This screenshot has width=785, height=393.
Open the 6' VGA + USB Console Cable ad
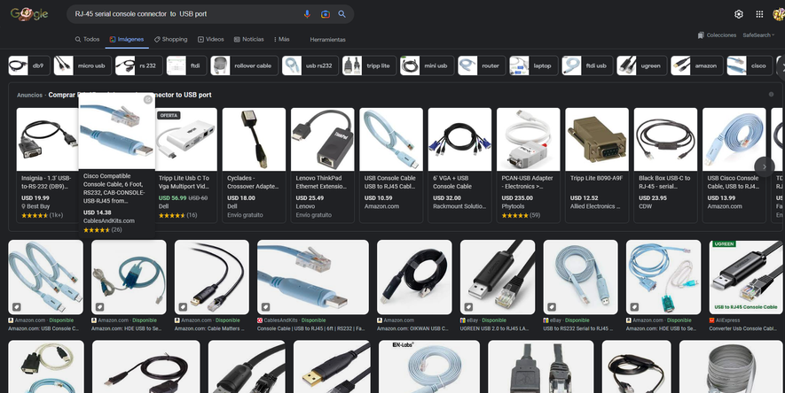[459, 165]
